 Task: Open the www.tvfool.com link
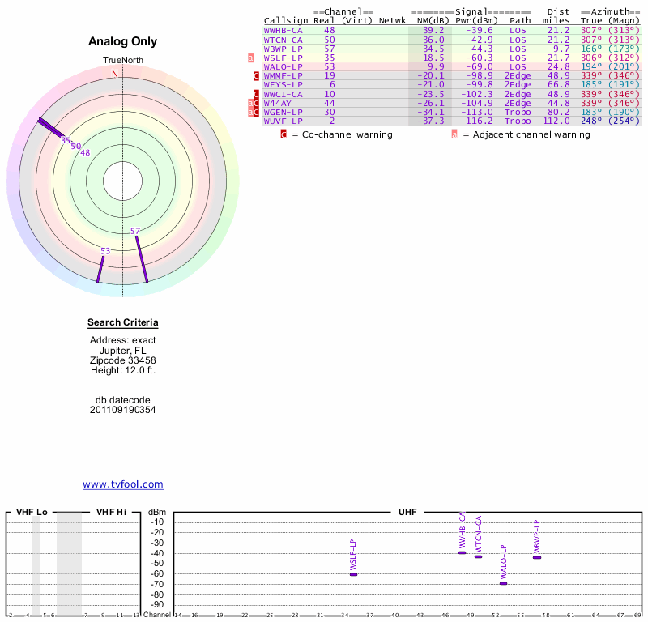point(123,484)
